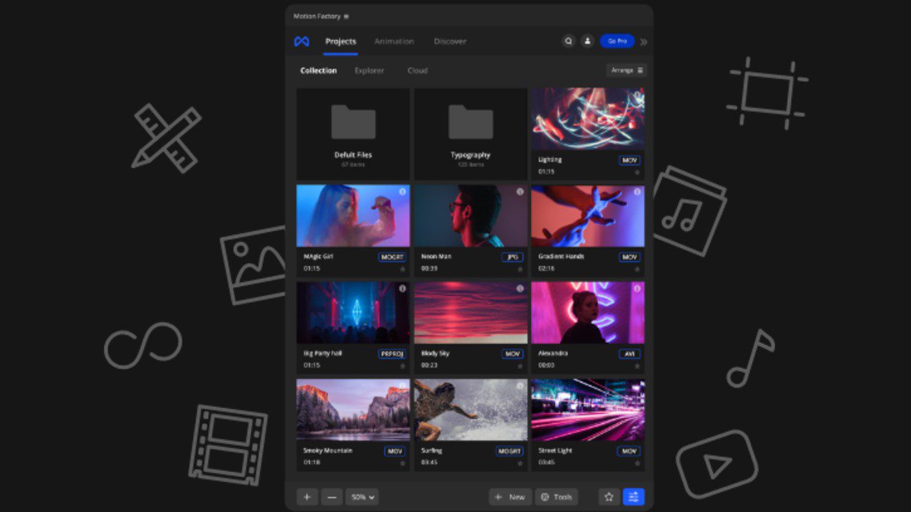Click the Motion Factory logo icon
This screenshot has height=512, width=911.
point(302,41)
